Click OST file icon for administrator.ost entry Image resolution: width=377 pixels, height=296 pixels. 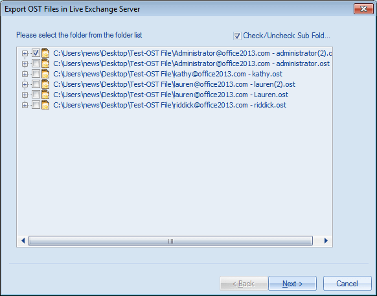coord(45,63)
